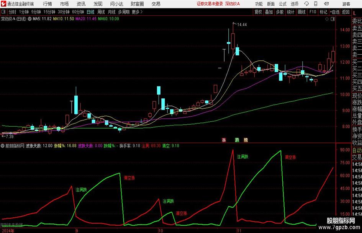Click the 统计 statistics button
The height and width of the screenshot is (233, 362).
pyautogui.click(x=290, y=12)
